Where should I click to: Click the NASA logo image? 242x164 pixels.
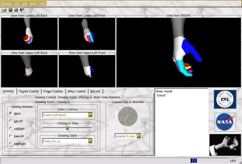(225, 122)
